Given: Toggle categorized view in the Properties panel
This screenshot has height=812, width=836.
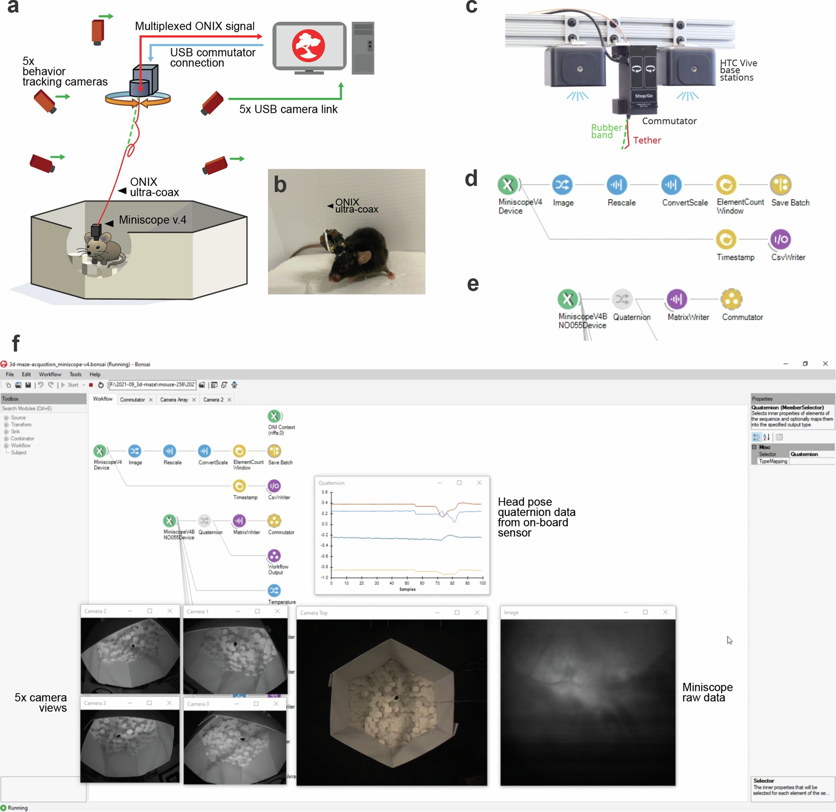Looking at the screenshot, I should coord(757,437).
